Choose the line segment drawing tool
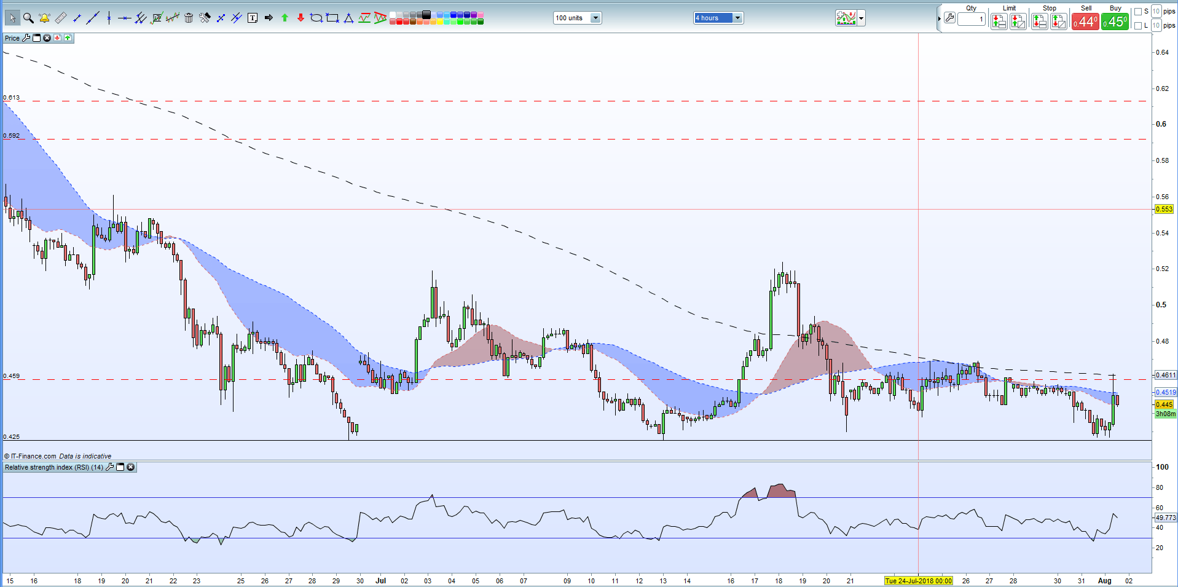The height and width of the screenshot is (587, 1178). [x=77, y=18]
